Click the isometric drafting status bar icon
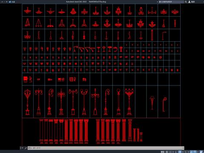Screen dimensions: 204x153 tap(186, 152)
